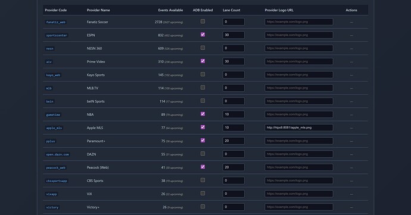411x215 pixels.
Task: Select Victory+ lane count field
Action: pos(233,207)
